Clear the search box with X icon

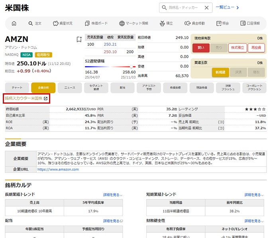click(206, 8)
